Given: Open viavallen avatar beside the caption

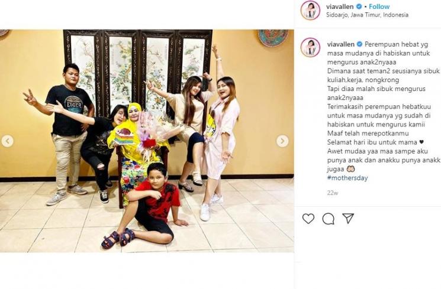Looking at the screenshot, I should coord(310,47).
